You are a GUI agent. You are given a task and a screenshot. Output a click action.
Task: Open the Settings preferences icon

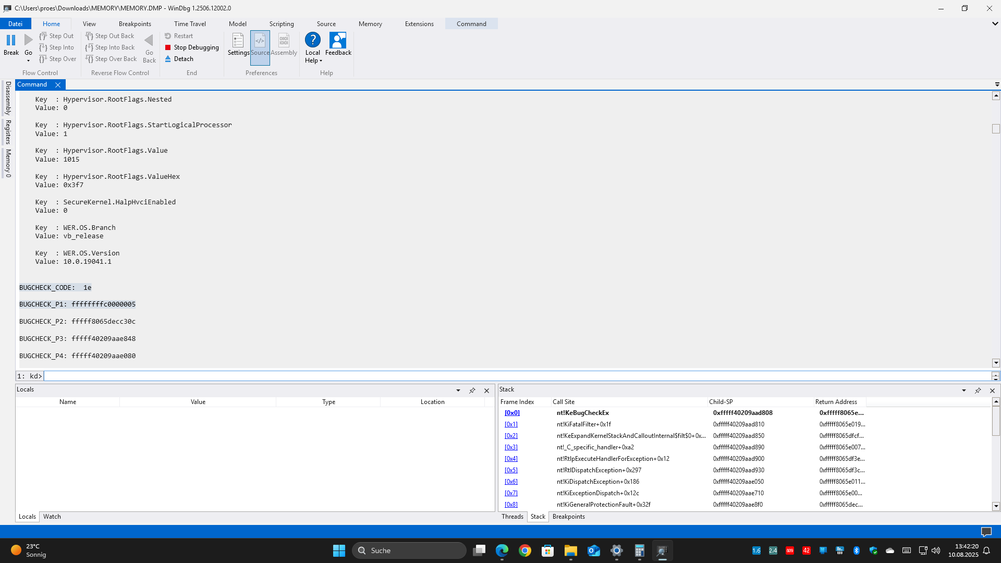(x=238, y=40)
